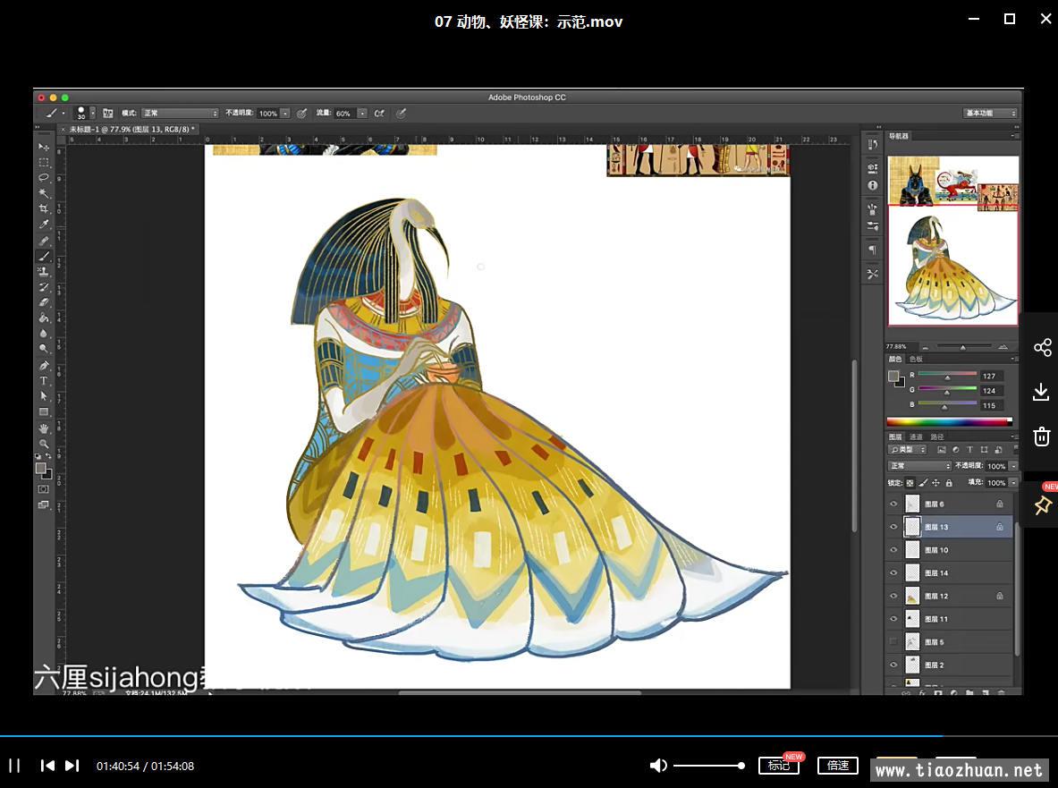This screenshot has width=1058, height=788.
Task: Select the Eraser tool
Action: coord(43,302)
